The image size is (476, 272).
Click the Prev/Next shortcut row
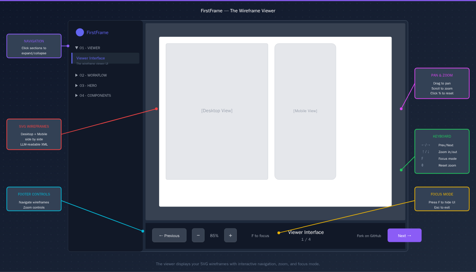tap(438, 145)
